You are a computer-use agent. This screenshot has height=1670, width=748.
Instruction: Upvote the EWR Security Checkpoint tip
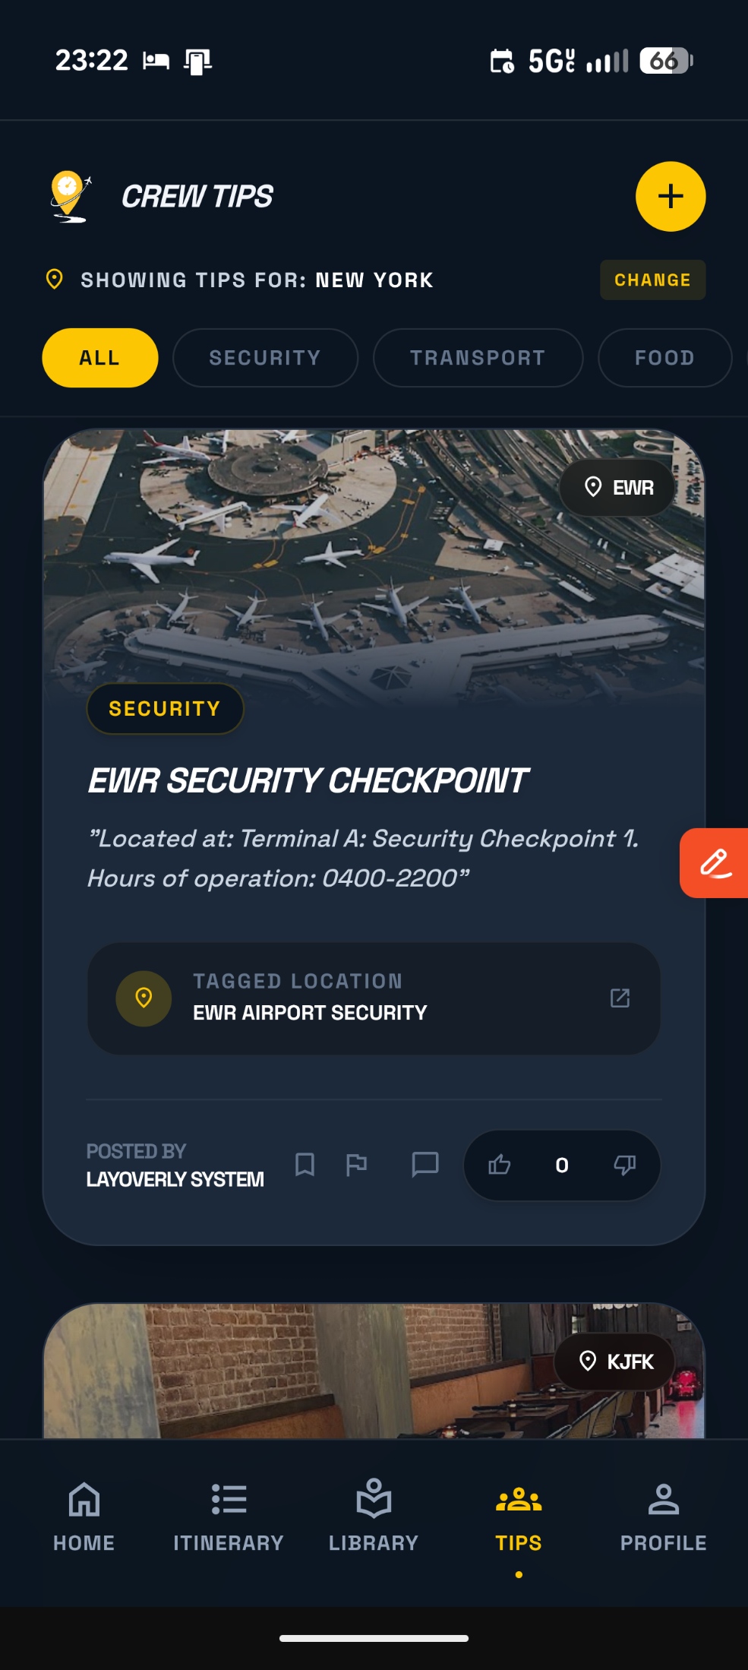[x=500, y=1165]
